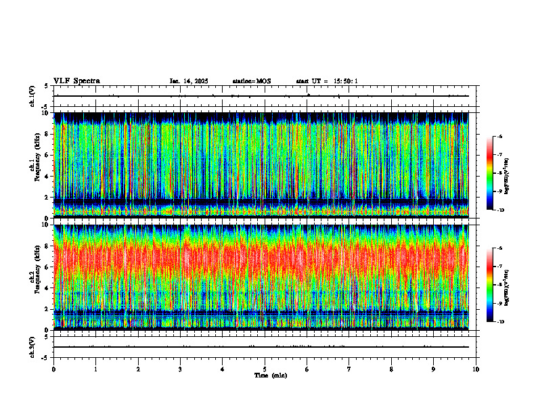Click the color bar beside ch.1 spectrogram
536x414 pixels.
coord(490,173)
